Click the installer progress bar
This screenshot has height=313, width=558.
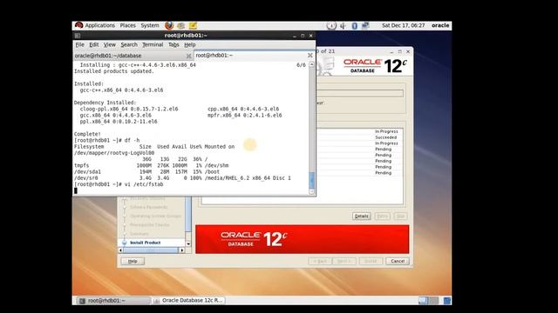coord(359,93)
